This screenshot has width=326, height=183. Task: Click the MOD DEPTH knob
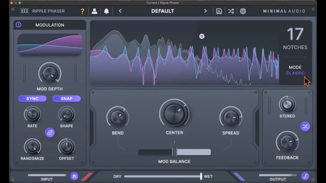[50, 73]
